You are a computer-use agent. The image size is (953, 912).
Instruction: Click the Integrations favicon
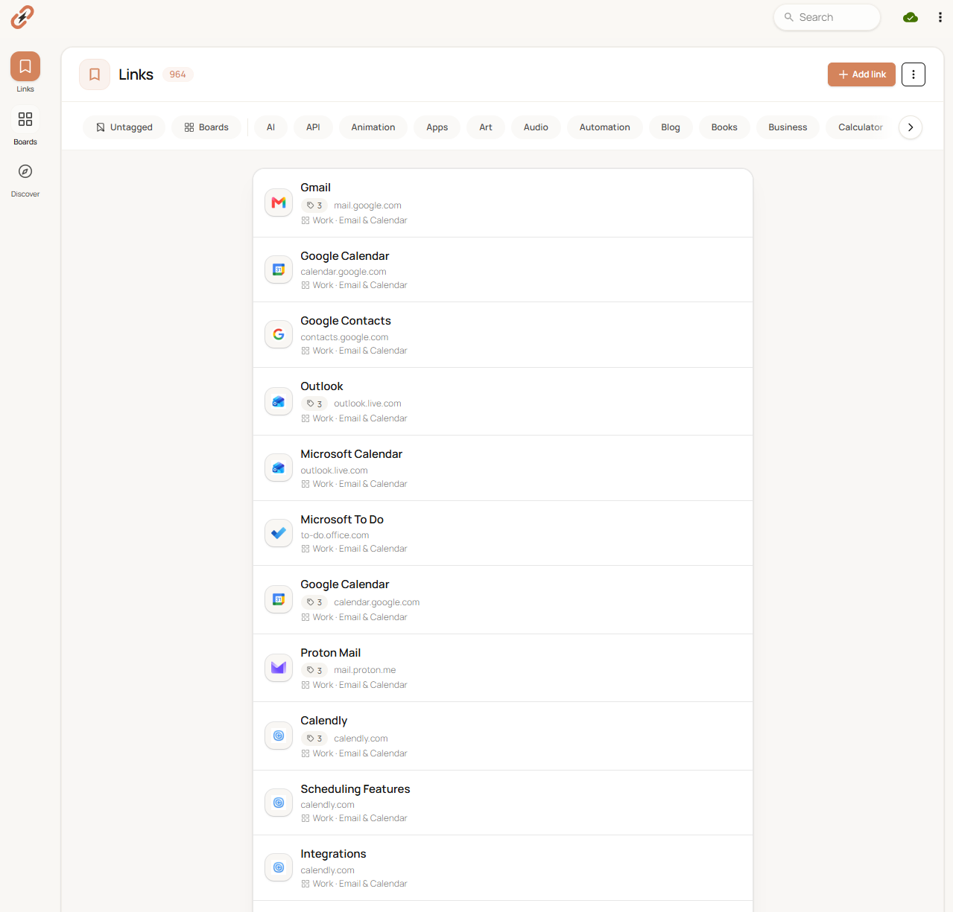pyautogui.click(x=279, y=867)
